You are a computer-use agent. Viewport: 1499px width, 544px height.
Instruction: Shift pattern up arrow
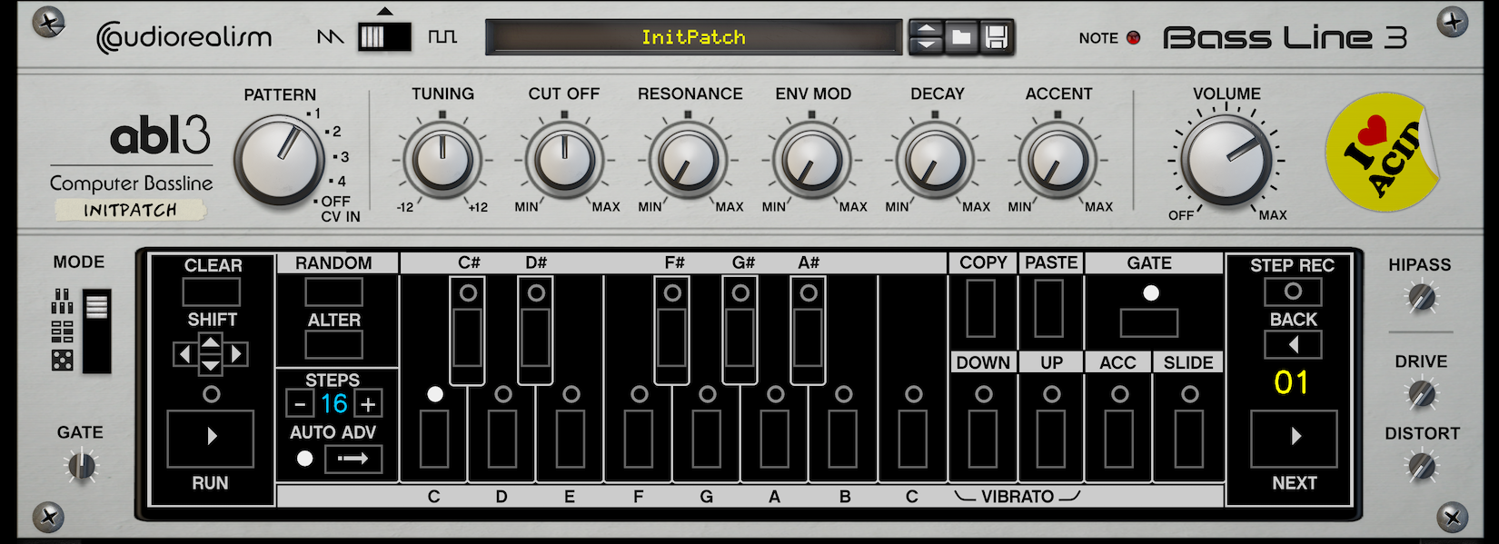(x=210, y=343)
